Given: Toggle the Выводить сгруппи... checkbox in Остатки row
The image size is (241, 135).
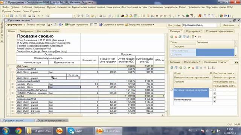Looking at the screenshot, I should (215, 93).
